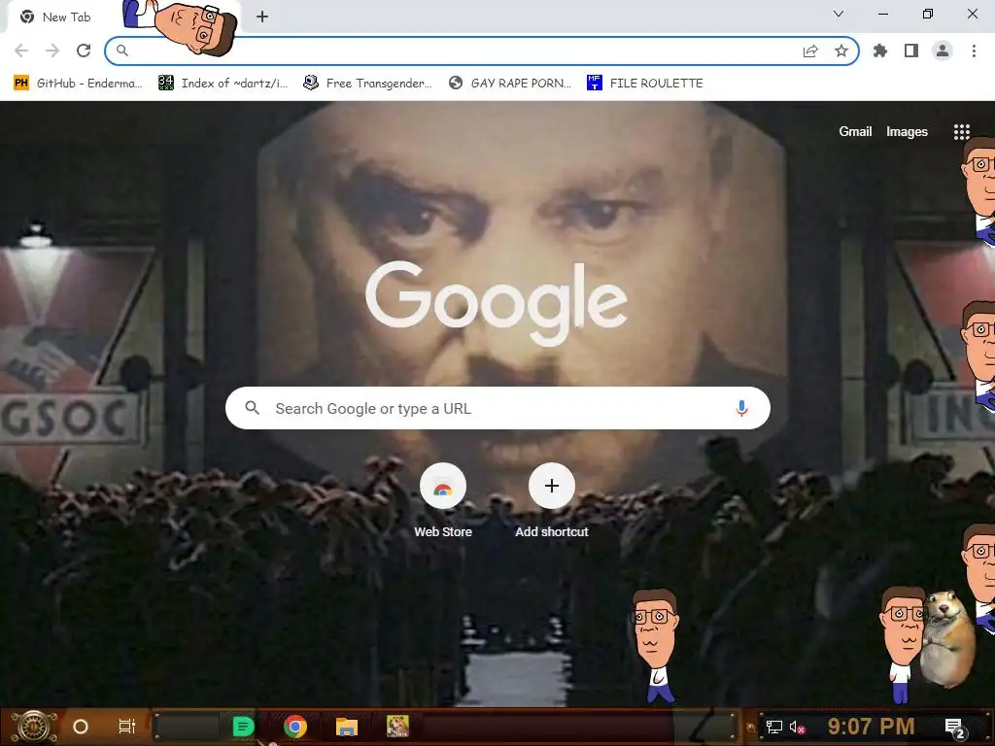Open Cortana circle on taskbar

[80, 727]
